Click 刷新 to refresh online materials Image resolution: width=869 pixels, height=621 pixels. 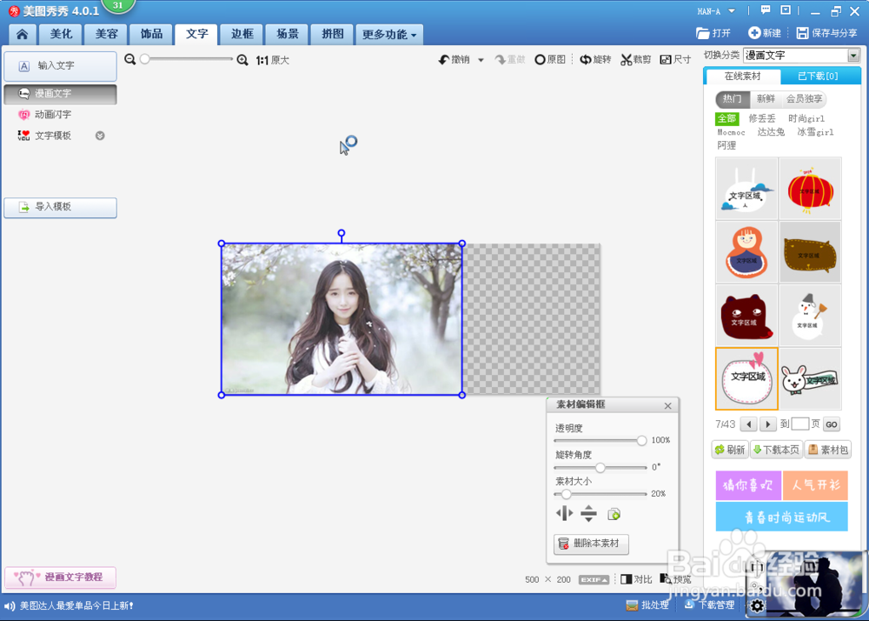(x=730, y=450)
